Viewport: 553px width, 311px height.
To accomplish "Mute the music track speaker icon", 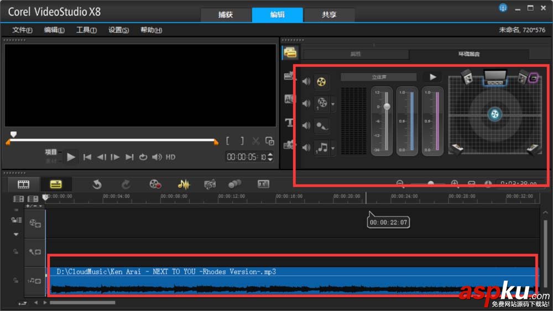I will click(x=306, y=147).
